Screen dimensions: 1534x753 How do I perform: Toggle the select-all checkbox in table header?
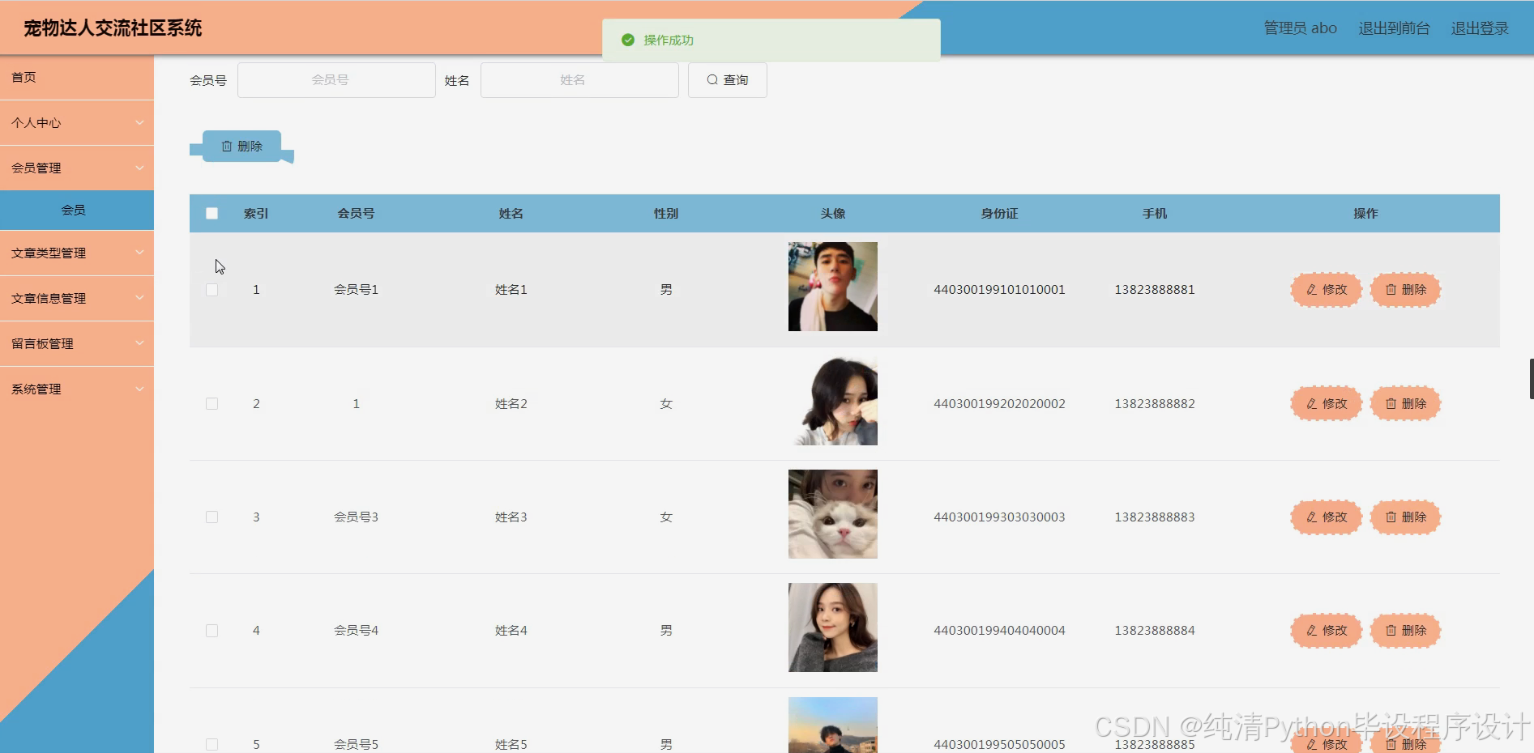(x=212, y=214)
